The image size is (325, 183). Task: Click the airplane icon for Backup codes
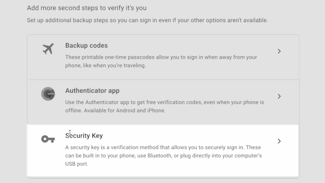coord(48,49)
